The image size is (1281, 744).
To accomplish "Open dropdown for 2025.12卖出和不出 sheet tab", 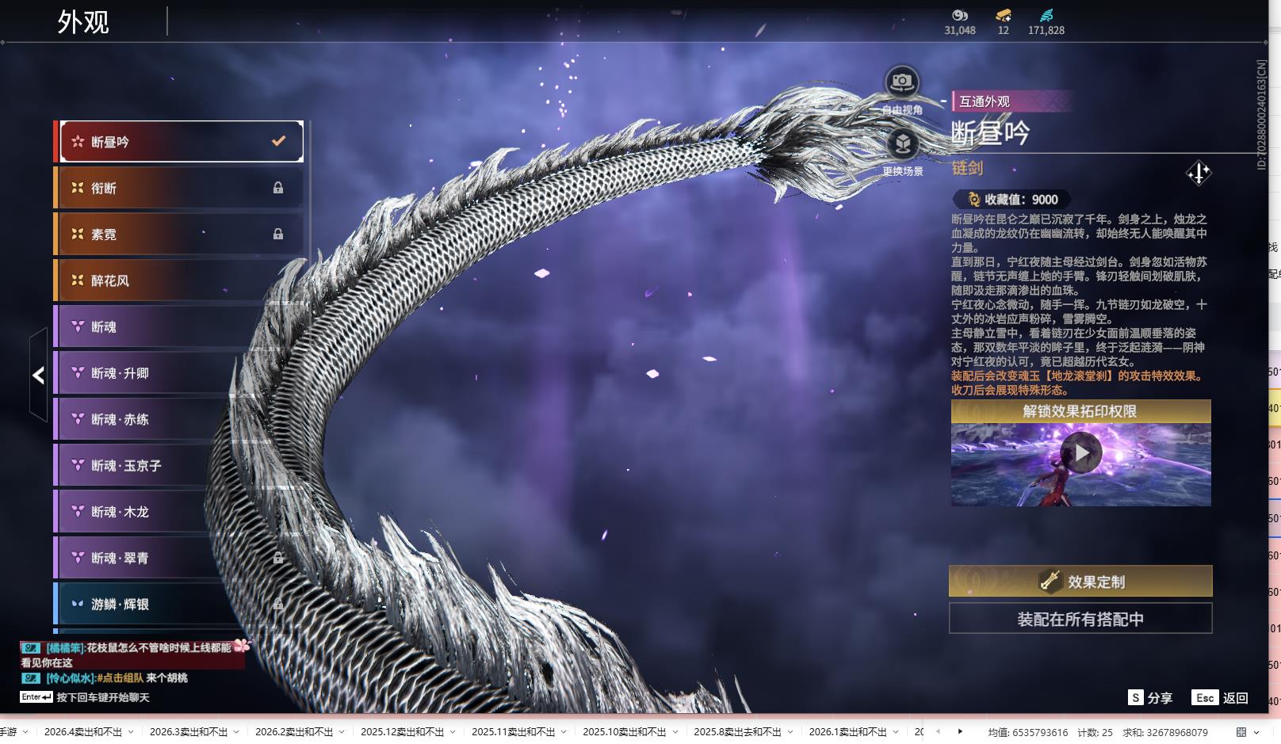I will pos(453,732).
